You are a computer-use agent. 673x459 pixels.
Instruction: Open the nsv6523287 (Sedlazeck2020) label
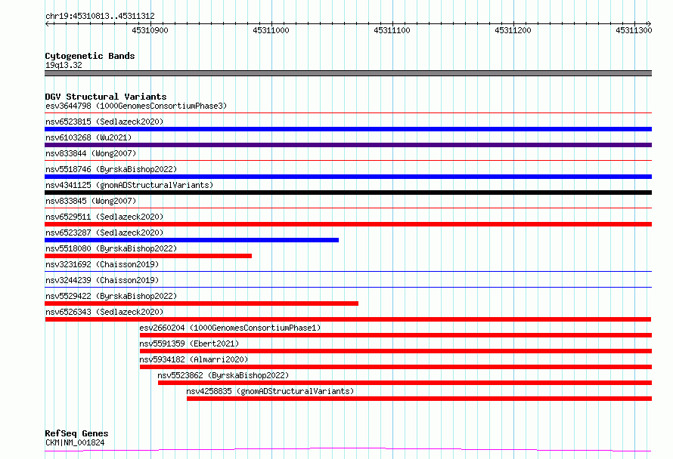click(104, 233)
